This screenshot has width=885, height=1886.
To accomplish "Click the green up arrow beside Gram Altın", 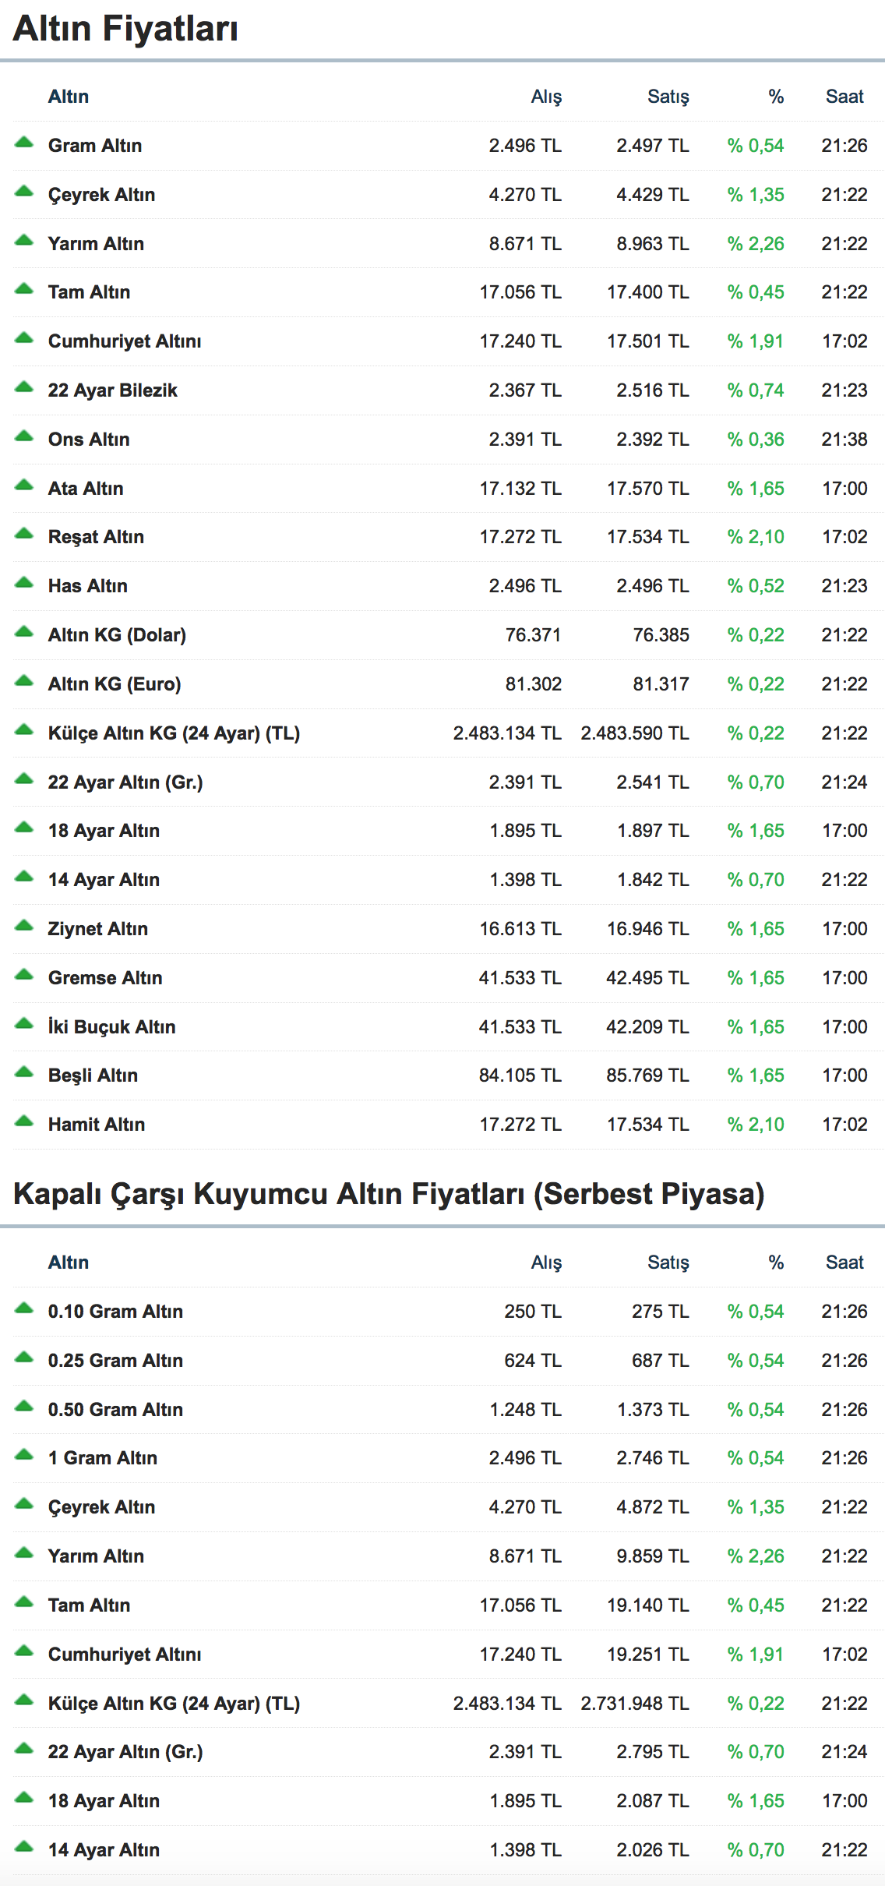I will pyautogui.click(x=24, y=143).
